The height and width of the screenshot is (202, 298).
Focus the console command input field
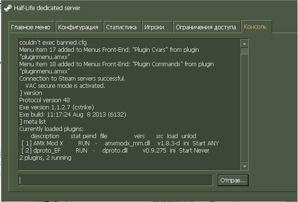116,180
